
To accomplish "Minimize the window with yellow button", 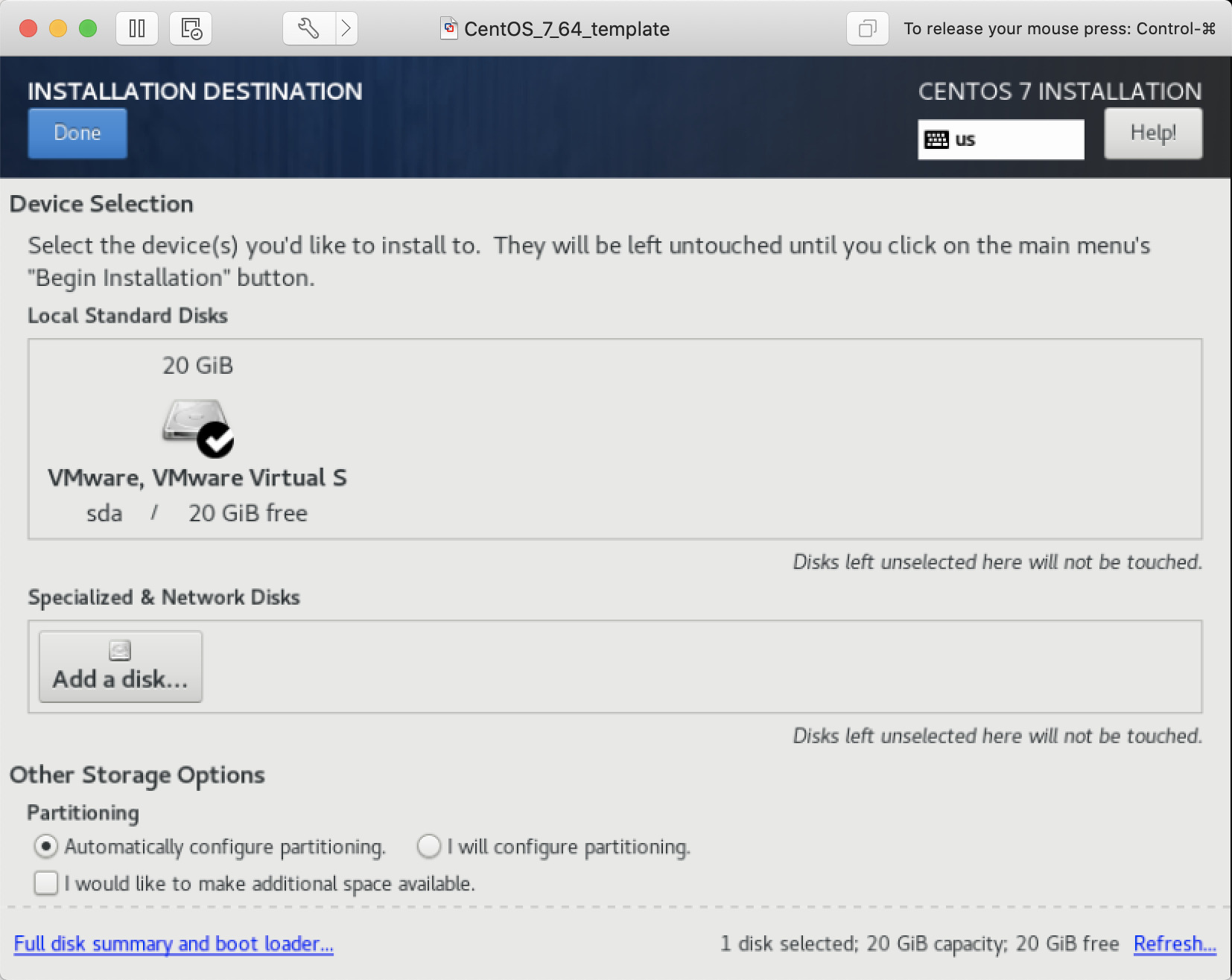I will coord(58,29).
